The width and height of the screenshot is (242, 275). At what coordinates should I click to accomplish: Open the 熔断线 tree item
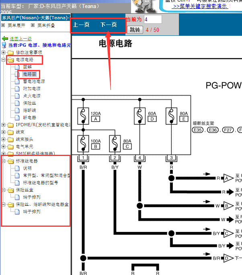pyautogui.click(x=29, y=110)
